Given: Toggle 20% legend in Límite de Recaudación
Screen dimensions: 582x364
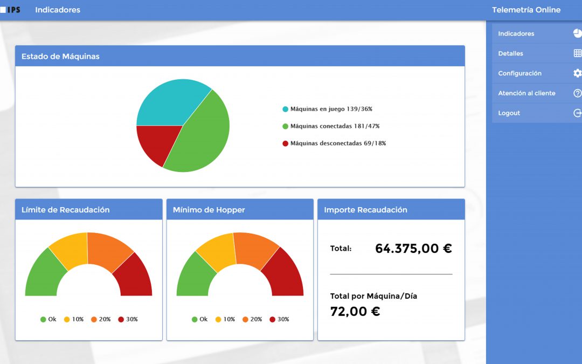Looking at the screenshot, I should click(x=101, y=319).
